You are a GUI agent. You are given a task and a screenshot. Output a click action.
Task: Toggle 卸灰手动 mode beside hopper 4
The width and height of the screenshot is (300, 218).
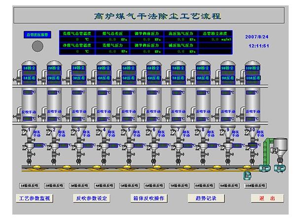tap(112, 133)
